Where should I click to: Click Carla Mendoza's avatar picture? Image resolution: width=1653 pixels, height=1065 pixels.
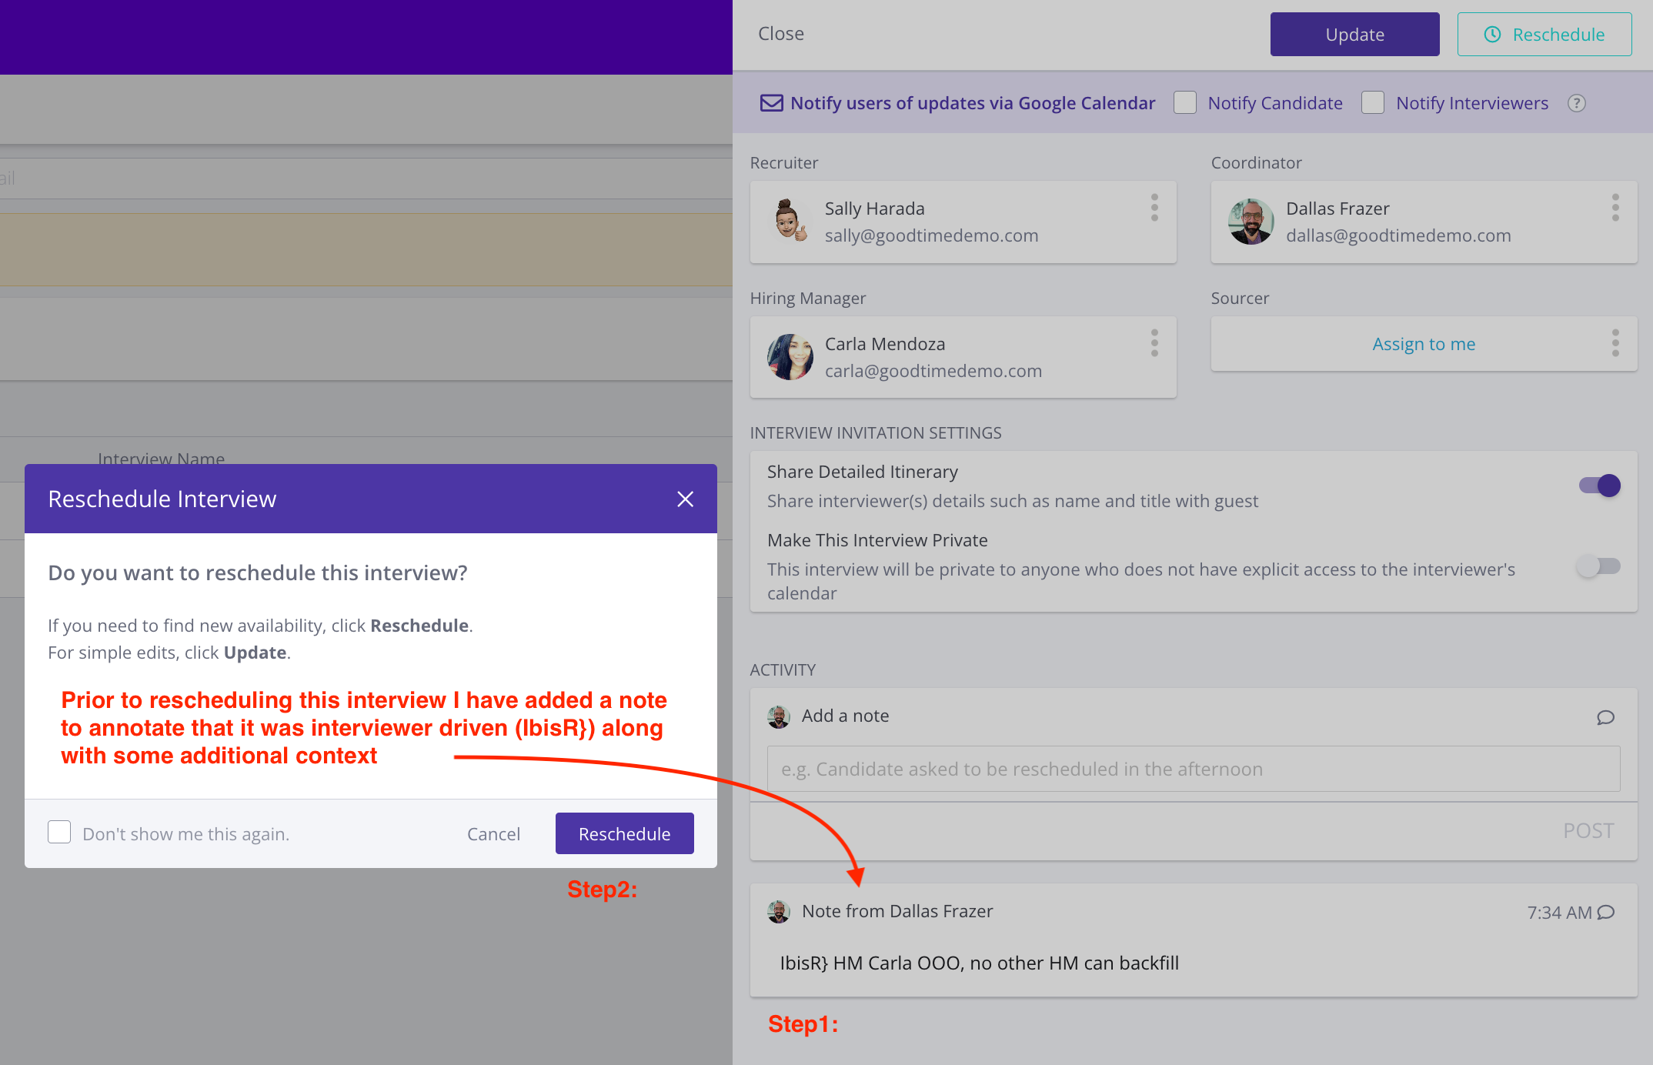click(x=790, y=357)
